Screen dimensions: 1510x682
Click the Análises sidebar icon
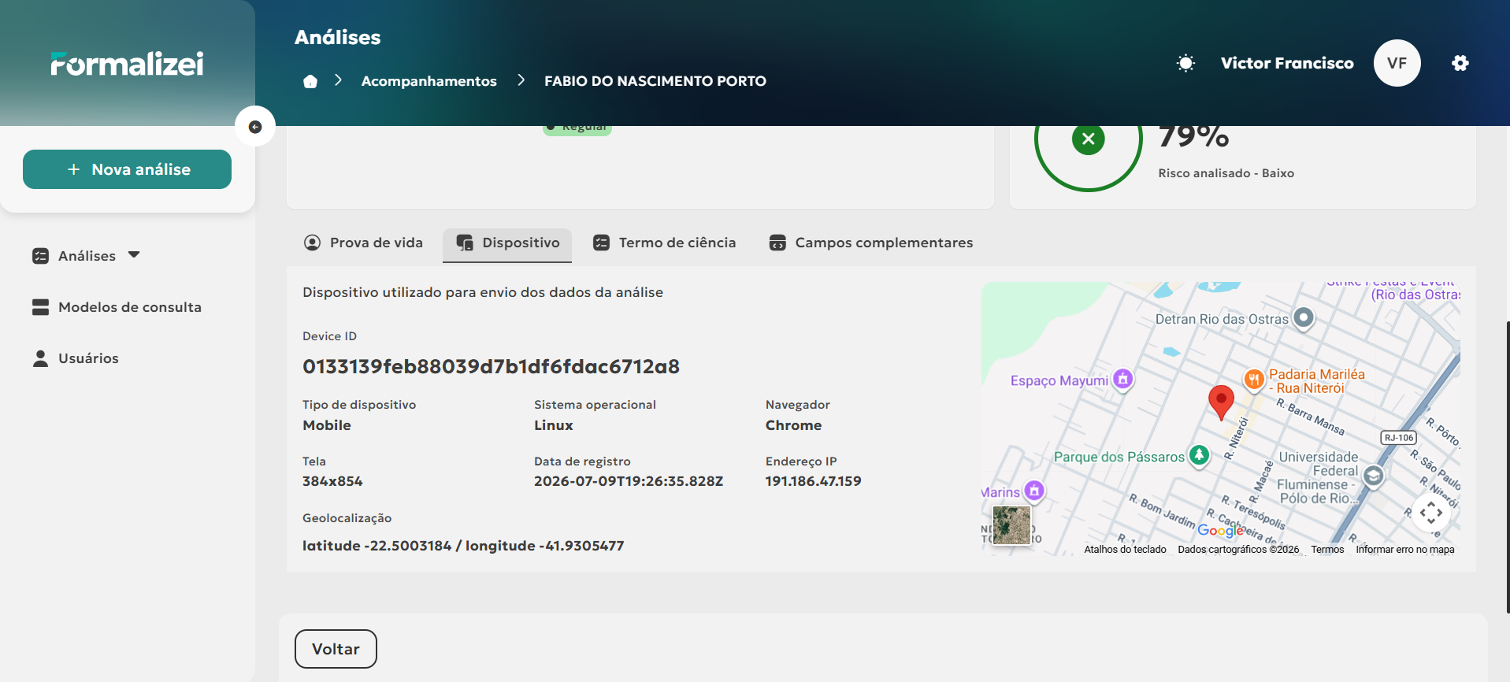[x=40, y=256]
